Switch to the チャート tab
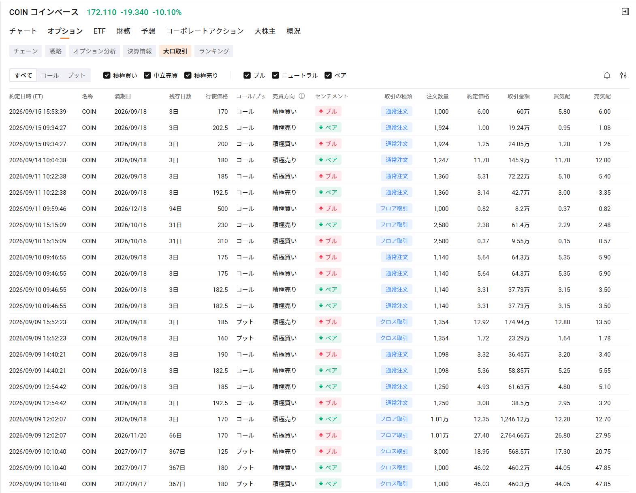Image resolution: width=636 pixels, height=493 pixels. pos(23,31)
